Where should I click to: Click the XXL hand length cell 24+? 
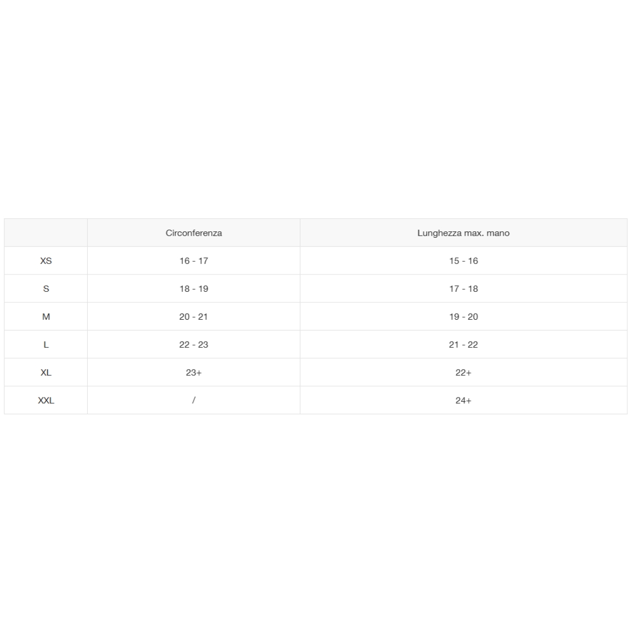[x=463, y=400]
